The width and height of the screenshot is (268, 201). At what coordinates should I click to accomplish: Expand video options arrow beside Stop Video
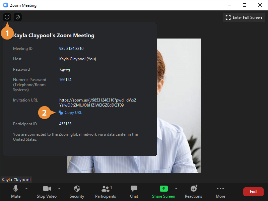click(x=59, y=189)
